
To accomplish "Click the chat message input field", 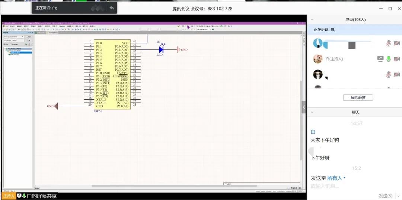I will point(350,186).
